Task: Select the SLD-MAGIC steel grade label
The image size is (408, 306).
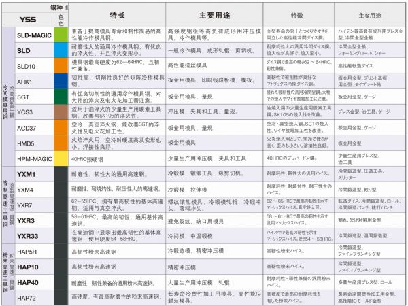Action: 33,35
